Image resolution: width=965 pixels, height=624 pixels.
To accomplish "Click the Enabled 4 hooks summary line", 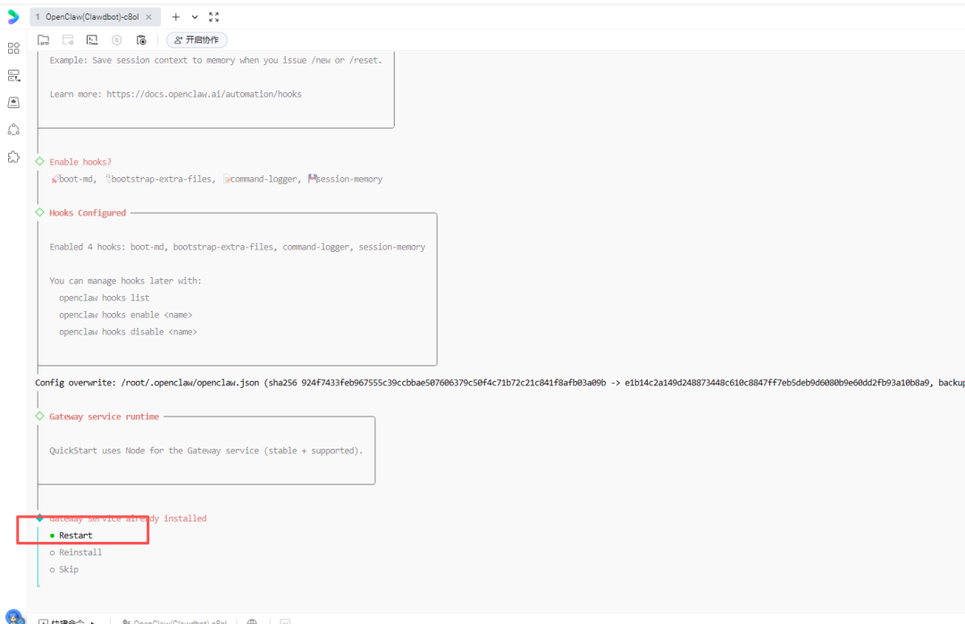I will 238,247.
